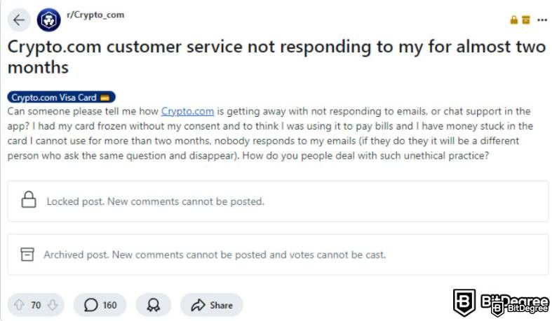Go back using the arrow button

(19, 20)
